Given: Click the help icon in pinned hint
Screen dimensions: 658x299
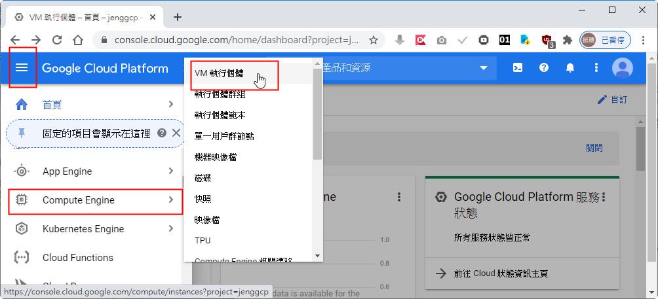Looking at the screenshot, I should (x=162, y=133).
